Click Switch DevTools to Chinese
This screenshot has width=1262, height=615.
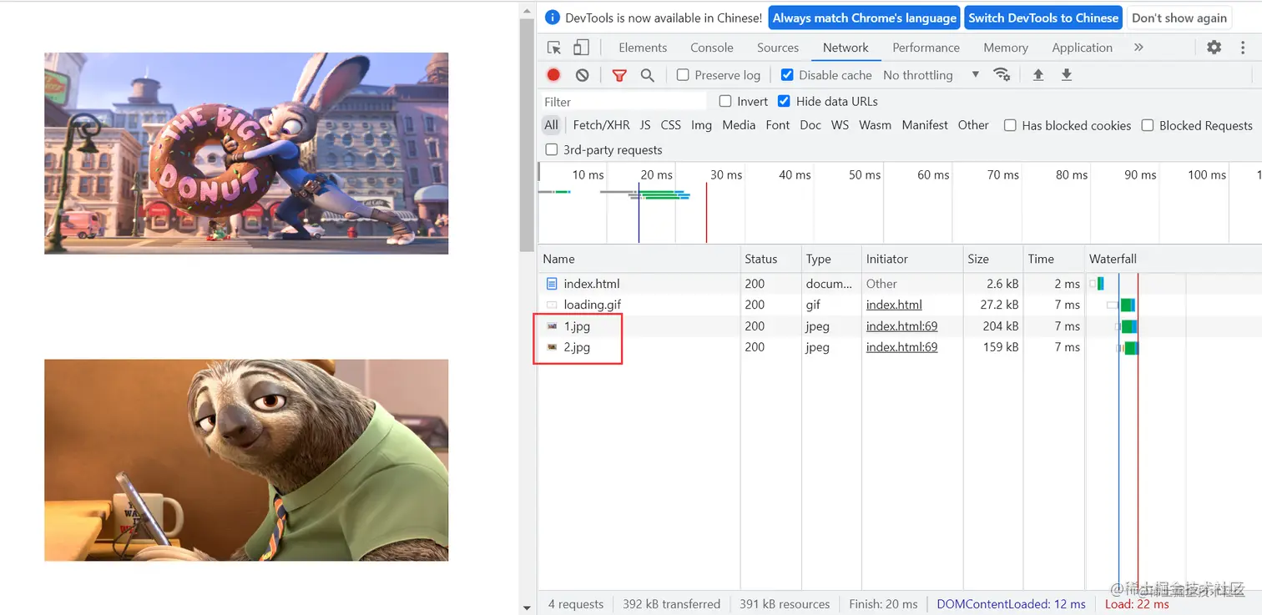tap(1043, 18)
